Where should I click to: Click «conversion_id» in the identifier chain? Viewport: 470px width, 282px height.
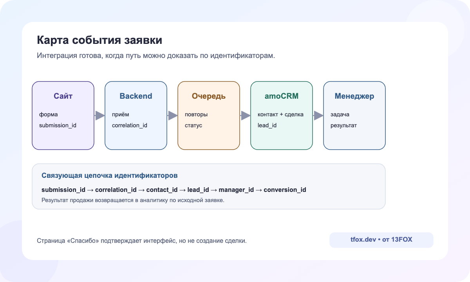pos(285,190)
